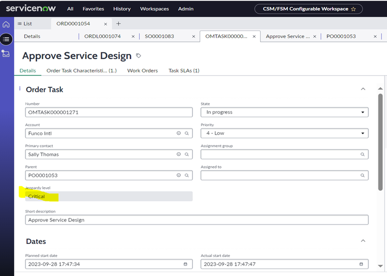
Task: Collapse the Order Task section
Action: coord(363,89)
